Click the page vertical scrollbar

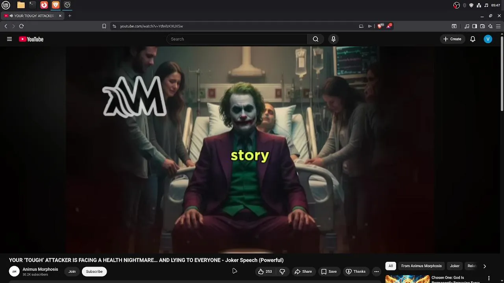502,74
